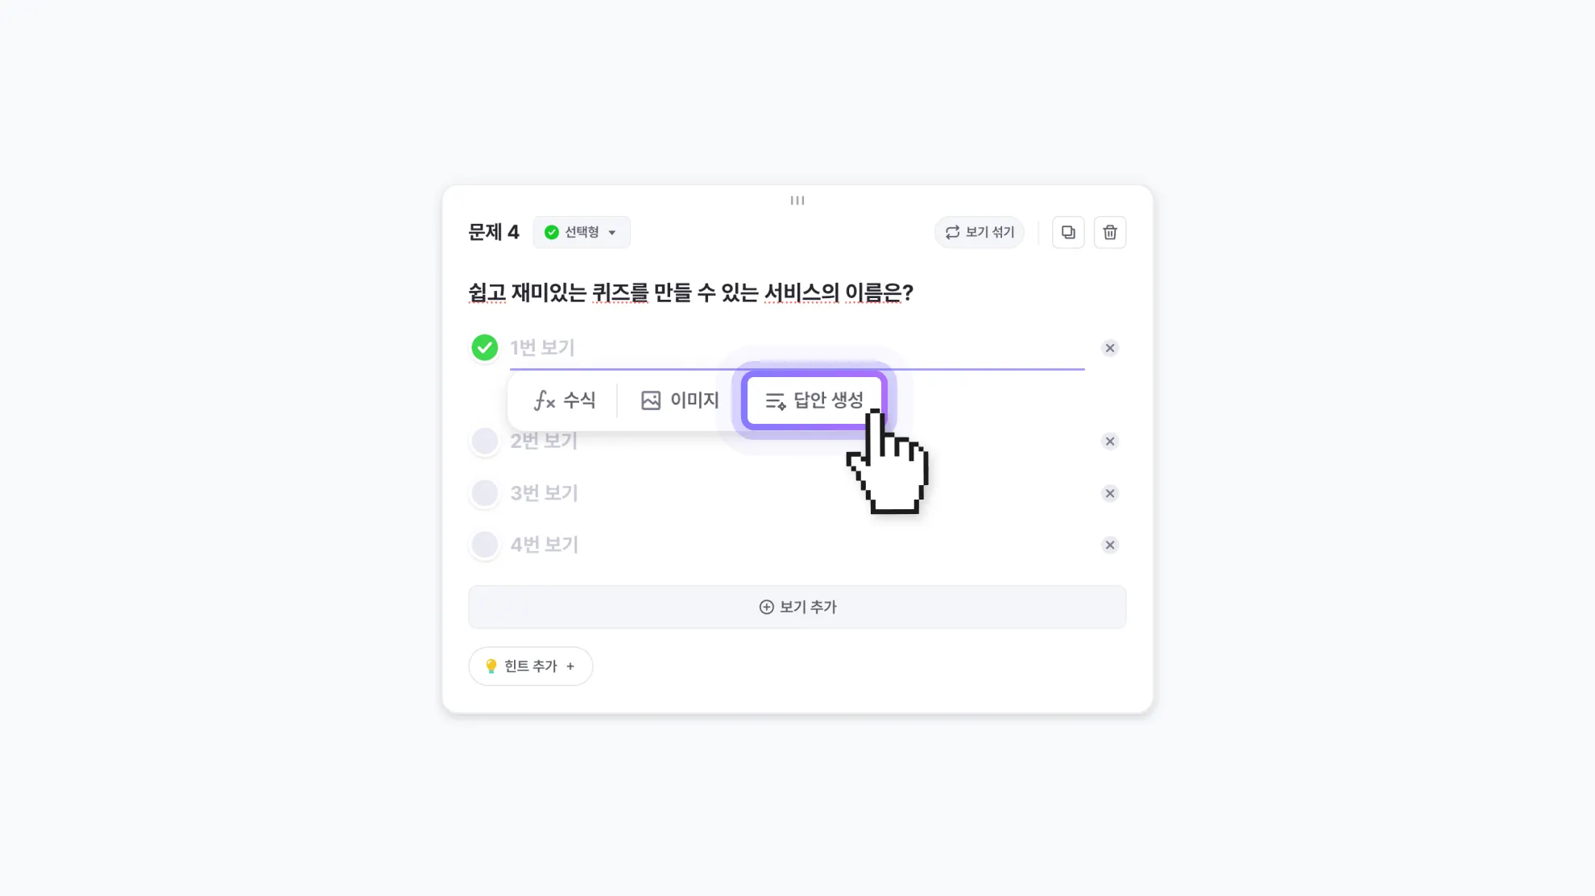Shuffle options with 보기 섞기
This screenshot has height=896, width=1595.
pos(979,232)
